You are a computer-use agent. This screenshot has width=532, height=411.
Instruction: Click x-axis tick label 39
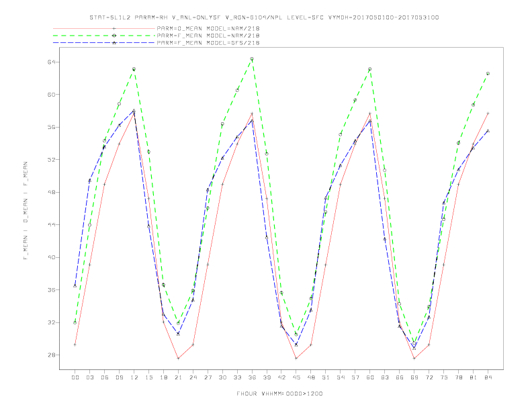267,377
